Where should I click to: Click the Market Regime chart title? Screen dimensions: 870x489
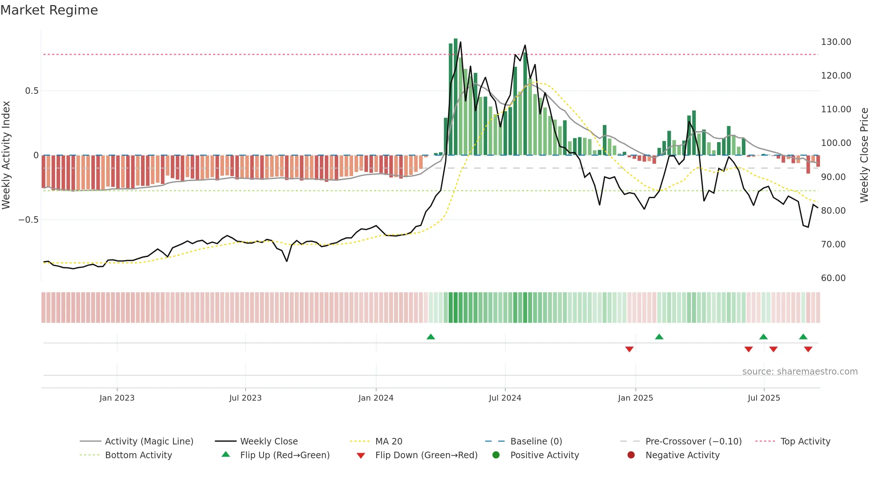coord(49,10)
